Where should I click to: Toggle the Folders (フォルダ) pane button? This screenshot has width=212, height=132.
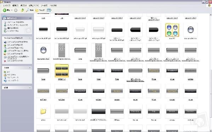point(40,10)
